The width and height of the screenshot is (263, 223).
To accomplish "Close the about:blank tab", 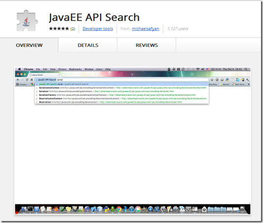I will coord(59,75).
